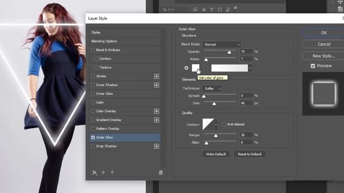Toggle the layer filtering on/off dot
The image size is (344, 193).
click(x=235, y=8)
